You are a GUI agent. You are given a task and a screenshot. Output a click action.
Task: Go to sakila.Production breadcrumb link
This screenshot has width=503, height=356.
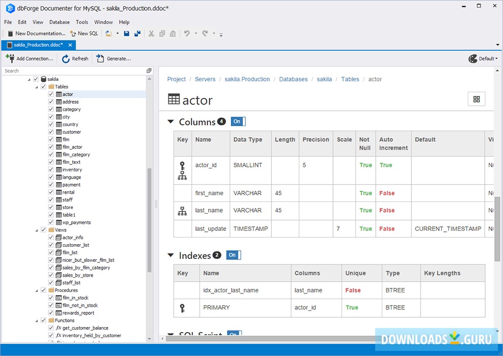click(x=247, y=79)
